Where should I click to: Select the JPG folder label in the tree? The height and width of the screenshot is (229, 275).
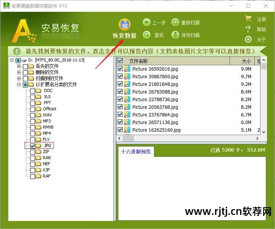pyautogui.click(x=47, y=145)
